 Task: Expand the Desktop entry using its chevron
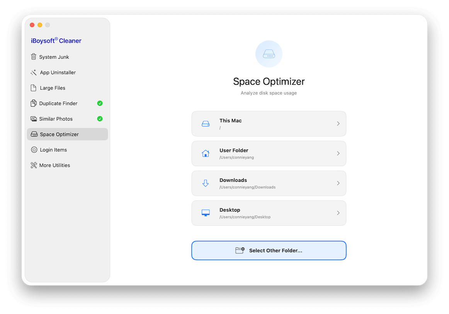[338, 213]
